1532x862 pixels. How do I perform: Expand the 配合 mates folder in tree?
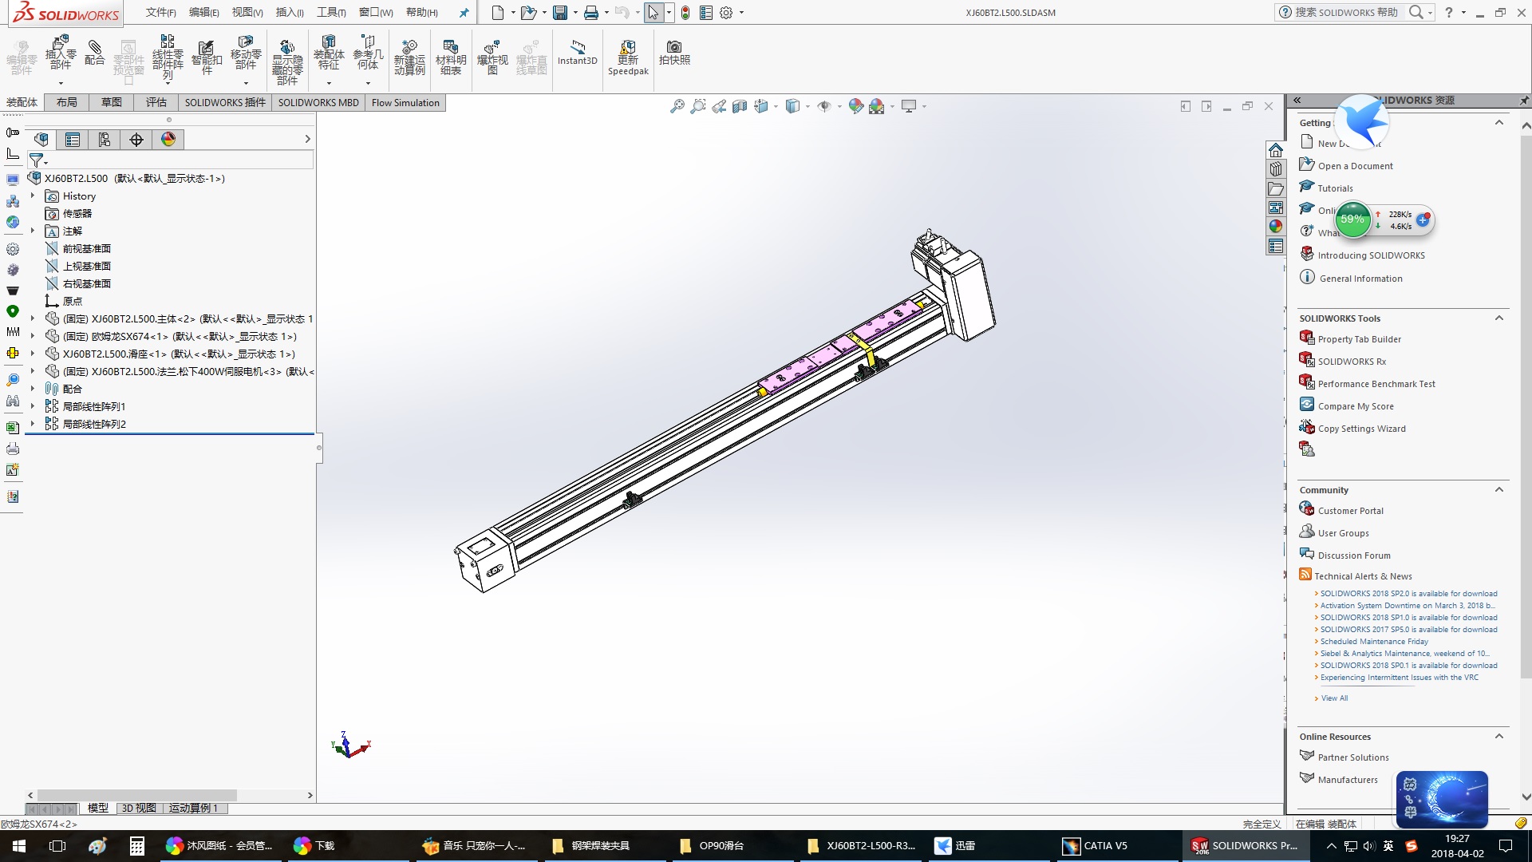(x=33, y=389)
